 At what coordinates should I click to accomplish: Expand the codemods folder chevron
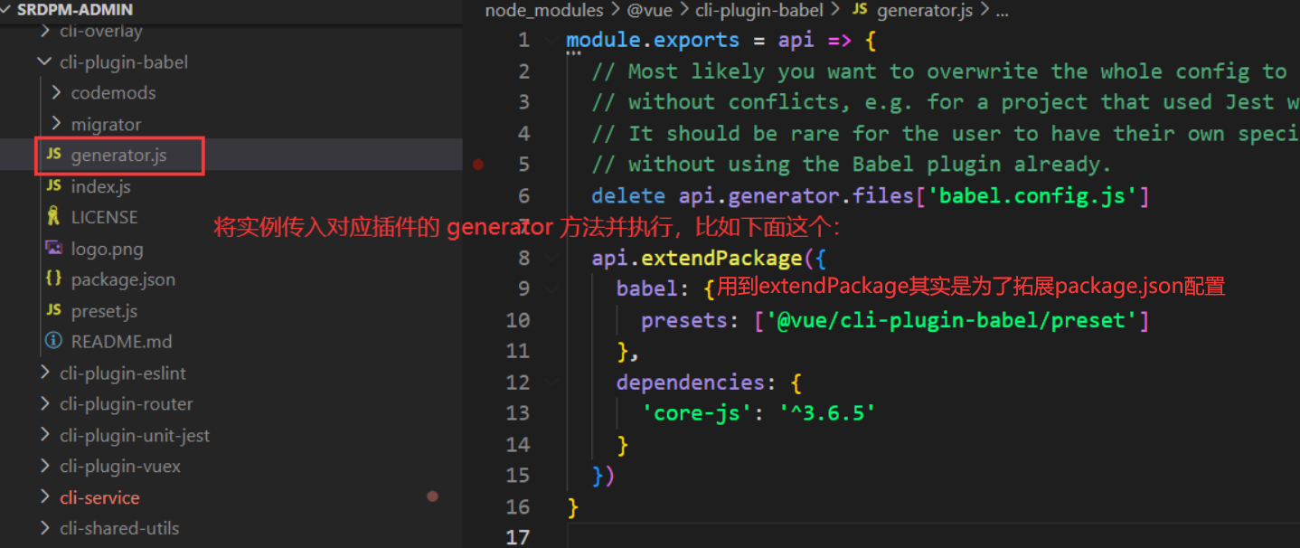(56, 93)
